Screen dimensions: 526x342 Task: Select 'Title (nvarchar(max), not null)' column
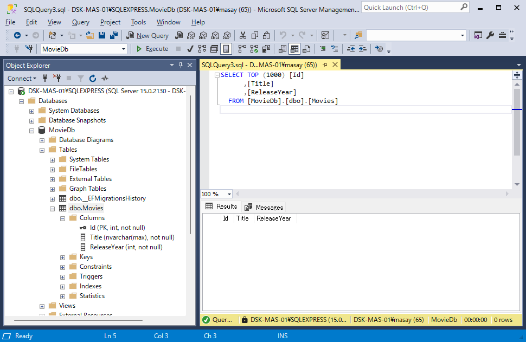point(132,237)
